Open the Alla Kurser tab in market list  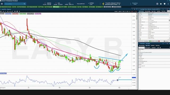tap(141, 11)
